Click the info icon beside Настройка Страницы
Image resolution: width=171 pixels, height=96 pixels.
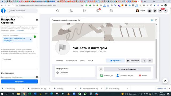click(x=37, y=20)
